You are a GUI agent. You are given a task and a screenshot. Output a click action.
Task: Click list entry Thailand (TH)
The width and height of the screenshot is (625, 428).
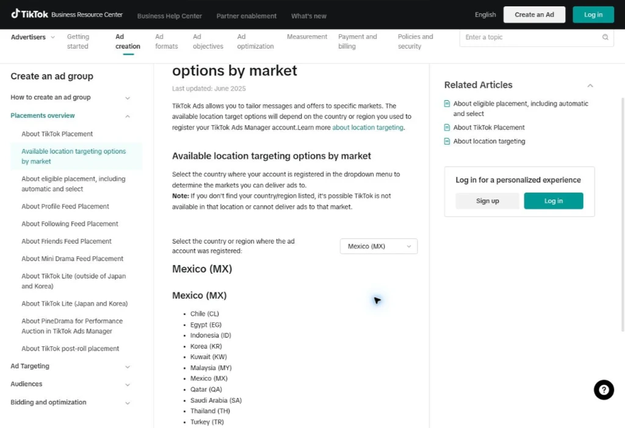[x=210, y=411]
